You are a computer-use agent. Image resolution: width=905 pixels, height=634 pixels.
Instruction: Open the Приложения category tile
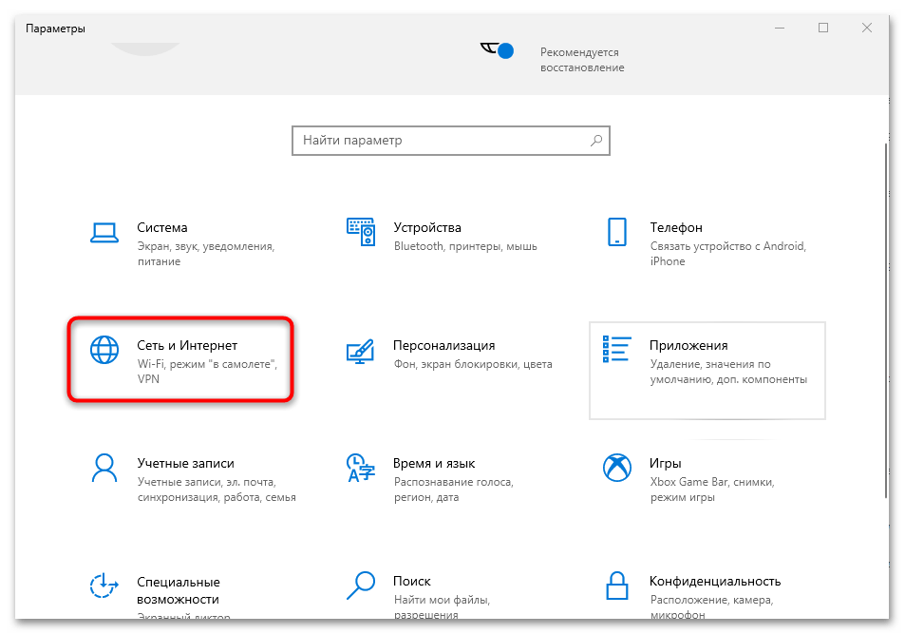[x=707, y=371]
